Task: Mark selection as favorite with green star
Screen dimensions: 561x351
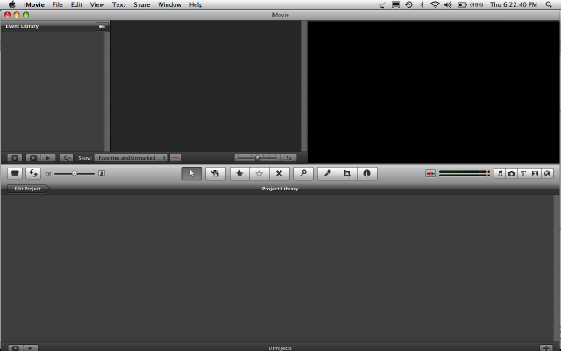Action: [239, 174]
